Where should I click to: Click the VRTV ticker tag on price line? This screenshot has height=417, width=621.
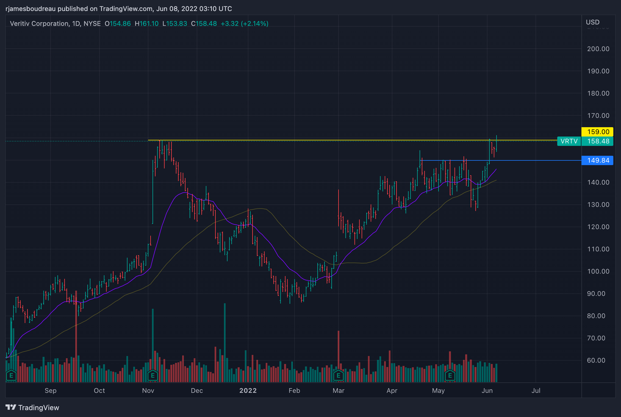(x=569, y=141)
